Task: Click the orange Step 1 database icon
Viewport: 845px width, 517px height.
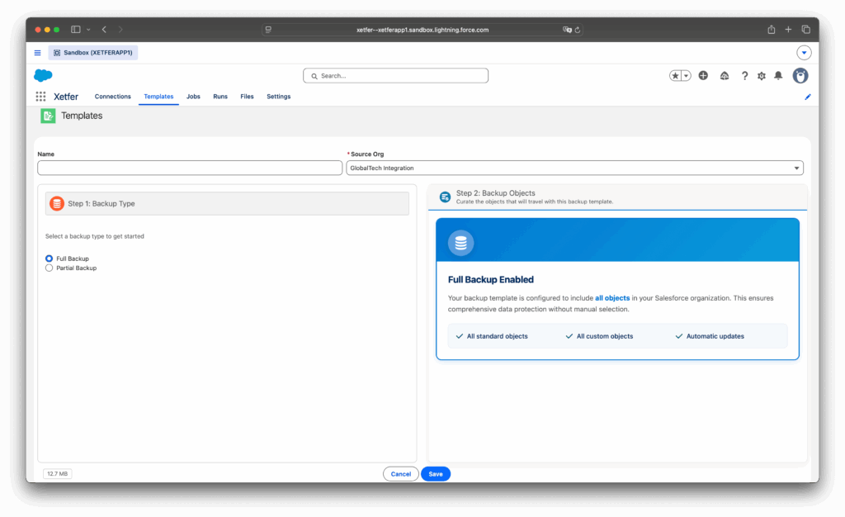Action: 57,204
